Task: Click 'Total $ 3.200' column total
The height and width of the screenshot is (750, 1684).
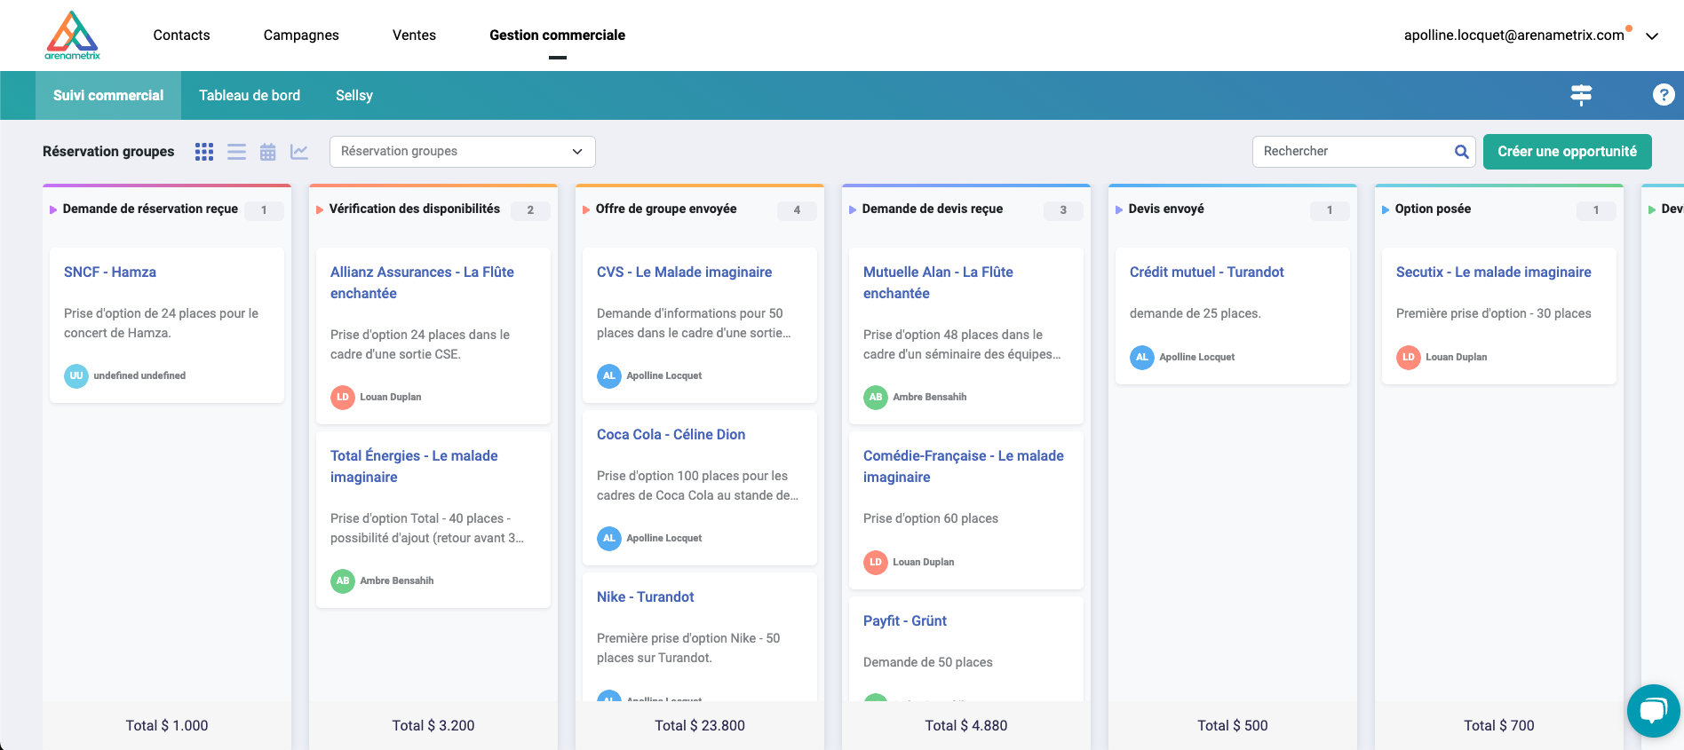Action: click(433, 725)
